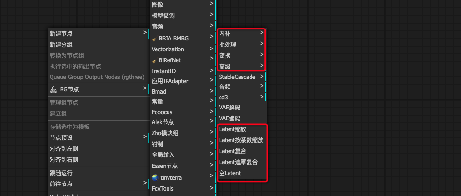Image resolution: width=461 pixels, height=196 pixels.
Task: Click the BRIA RMBG broom icon
Action: click(154, 39)
